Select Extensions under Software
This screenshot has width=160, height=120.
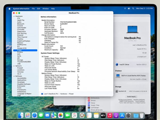[21, 86]
